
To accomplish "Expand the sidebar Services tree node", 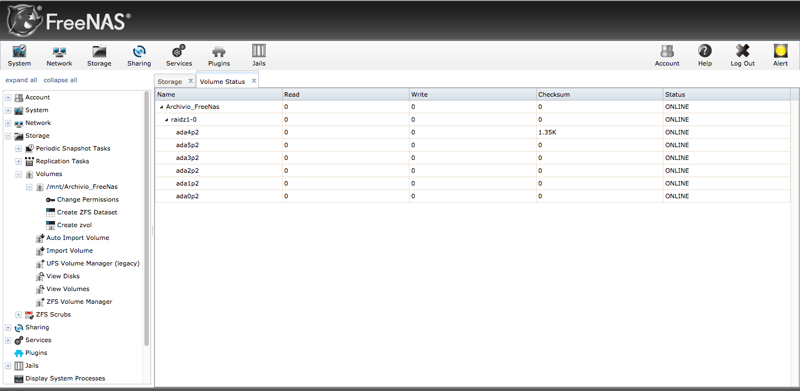I will [x=8, y=340].
